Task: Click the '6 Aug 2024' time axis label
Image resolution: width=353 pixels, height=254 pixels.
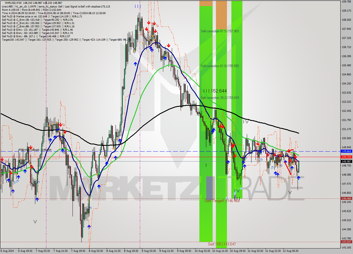Action: tap(7, 251)
